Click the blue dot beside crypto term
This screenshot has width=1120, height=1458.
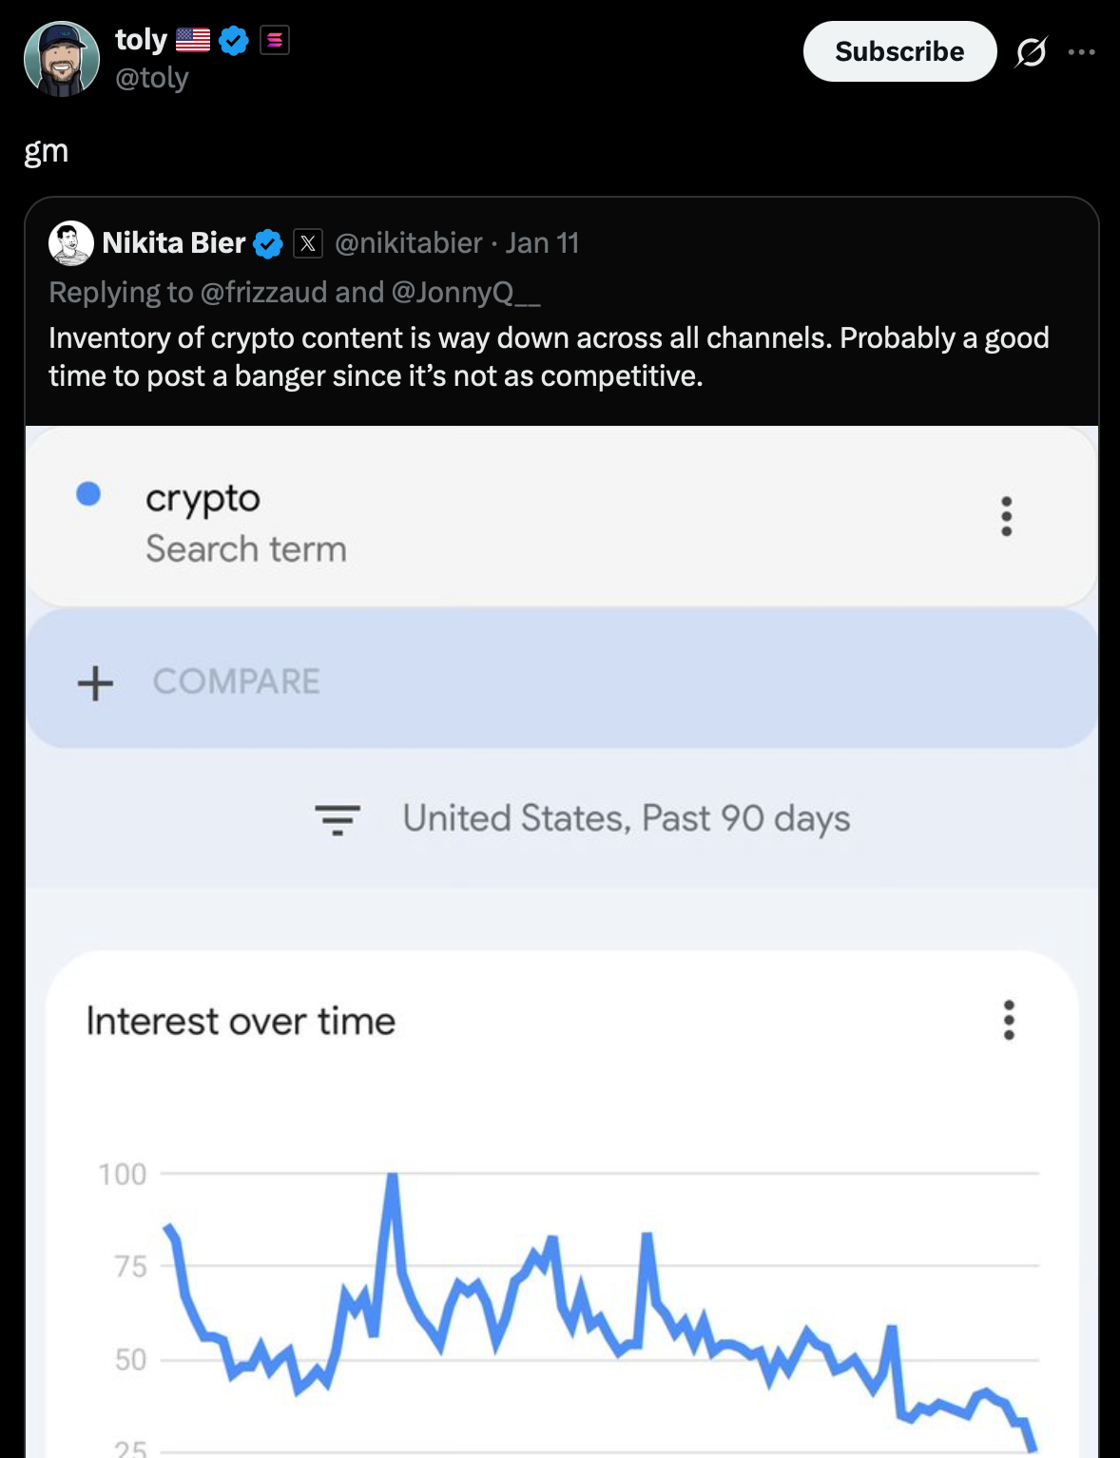tap(88, 494)
